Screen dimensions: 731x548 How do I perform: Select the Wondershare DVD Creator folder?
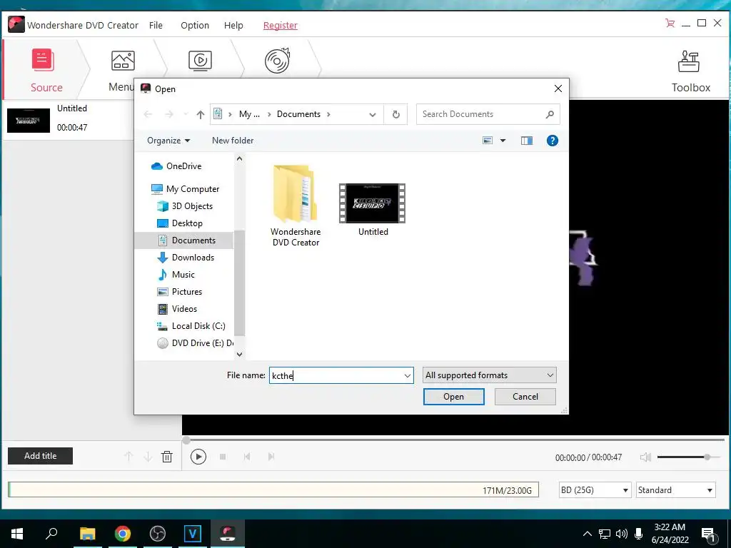[296, 206]
